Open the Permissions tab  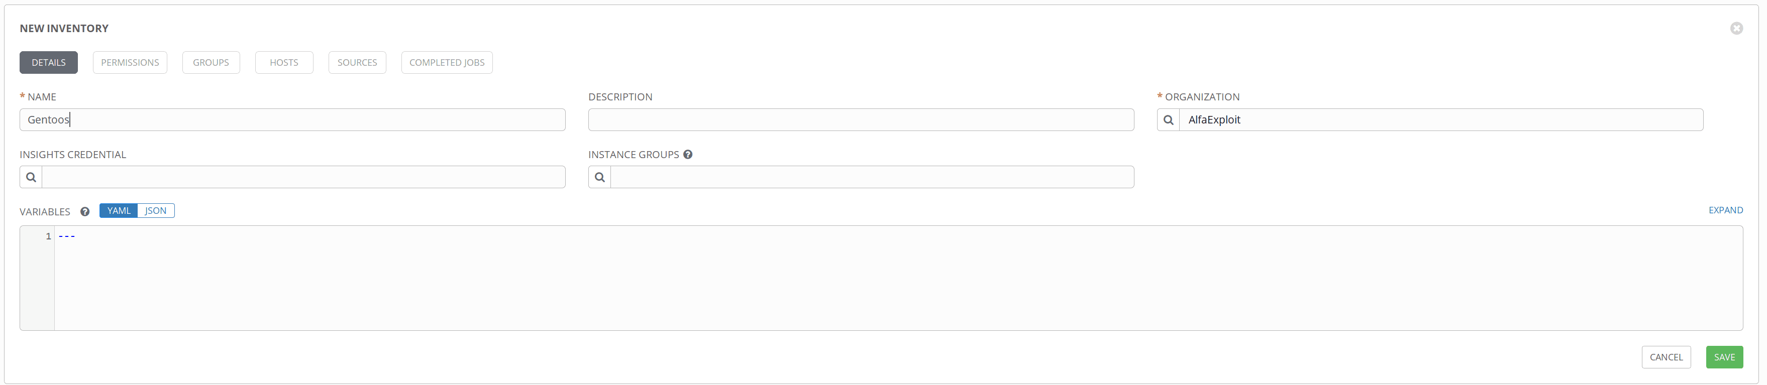click(130, 62)
